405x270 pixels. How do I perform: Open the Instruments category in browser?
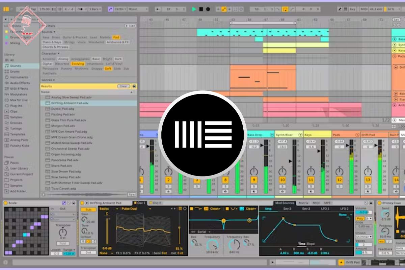19,77
